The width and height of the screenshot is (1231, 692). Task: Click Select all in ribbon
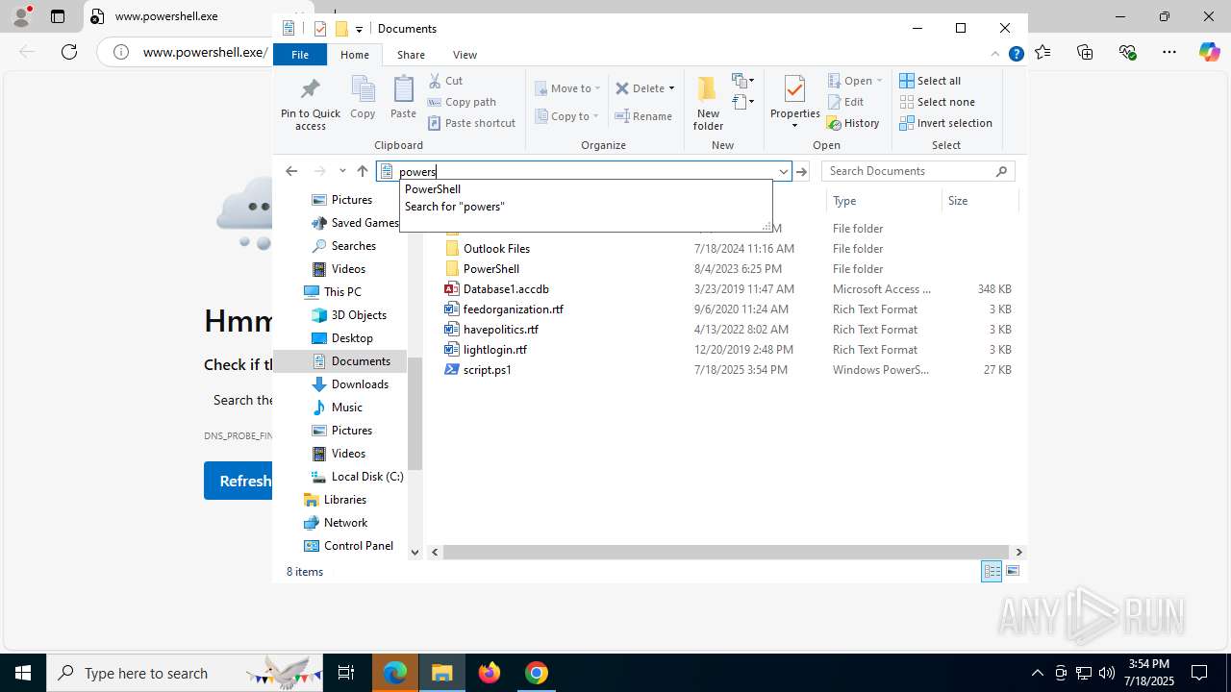click(x=930, y=81)
